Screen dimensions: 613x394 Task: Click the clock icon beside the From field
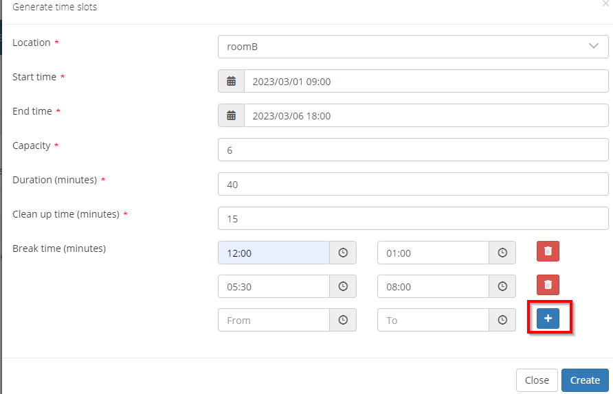pos(343,320)
